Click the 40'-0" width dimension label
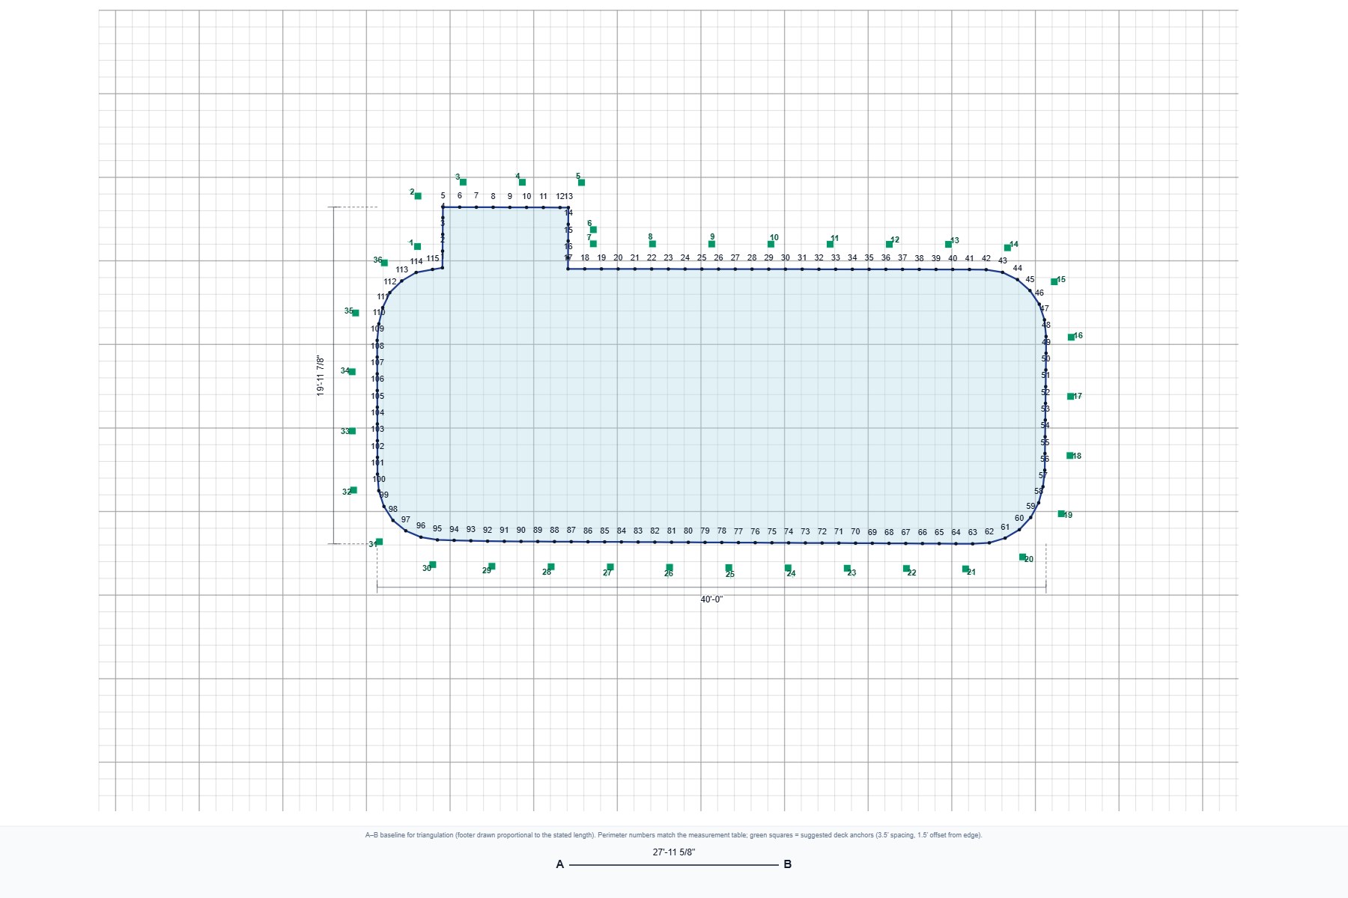The width and height of the screenshot is (1348, 898). 711,599
